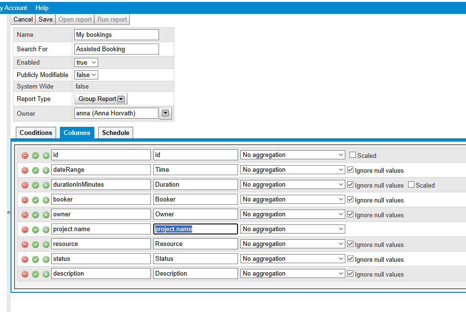The height and width of the screenshot is (312, 466).
Task: Open aggregation dropdown for description row
Action: coord(293,274)
